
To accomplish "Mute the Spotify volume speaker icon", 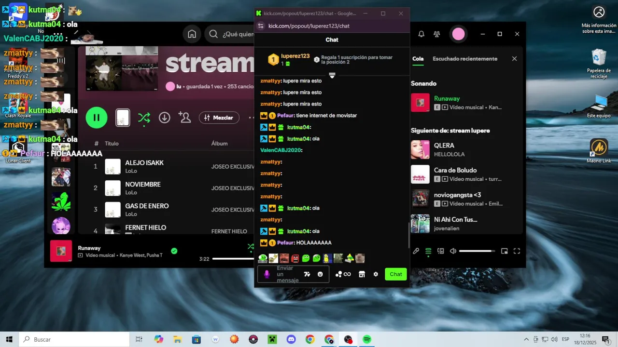I will click(453, 251).
